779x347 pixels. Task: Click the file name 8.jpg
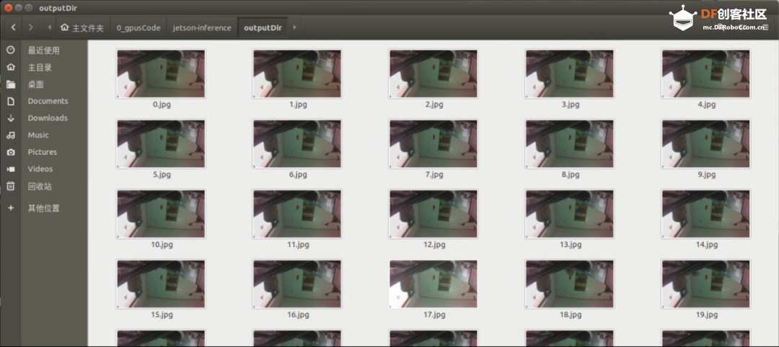(x=571, y=174)
